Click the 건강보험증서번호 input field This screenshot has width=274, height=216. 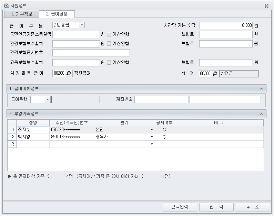coord(91,53)
